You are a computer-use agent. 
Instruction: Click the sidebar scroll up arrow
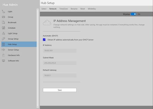(x=38, y=10)
